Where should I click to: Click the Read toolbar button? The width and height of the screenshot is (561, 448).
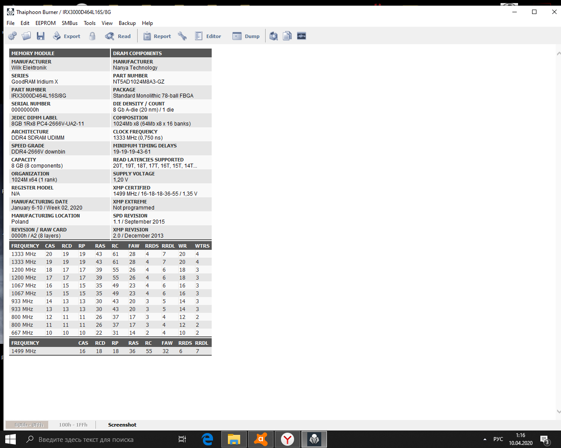[118, 36]
